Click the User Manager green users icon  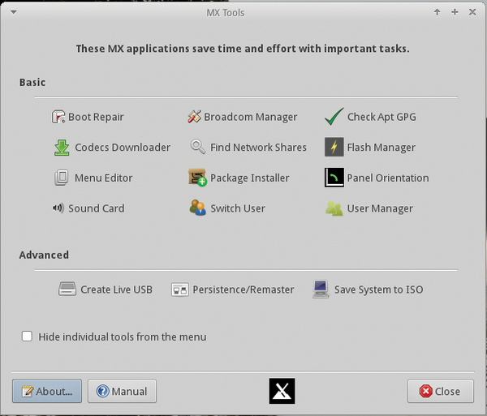[x=334, y=208]
